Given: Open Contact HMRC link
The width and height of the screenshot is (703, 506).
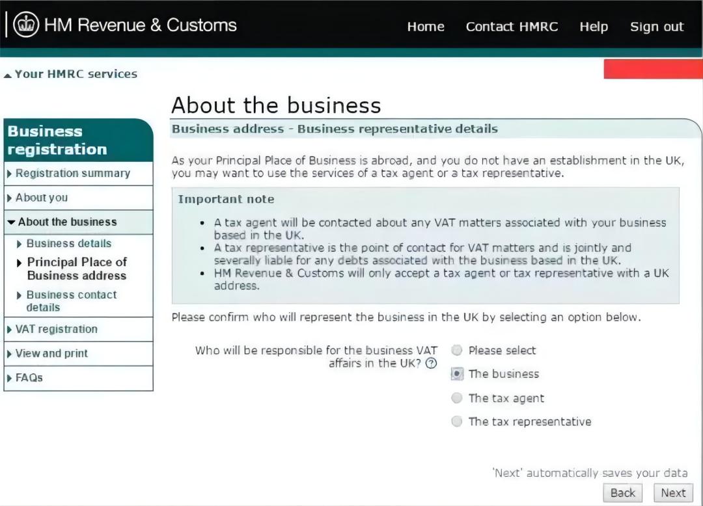Looking at the screenshot, I should click(x=512, y=27).
